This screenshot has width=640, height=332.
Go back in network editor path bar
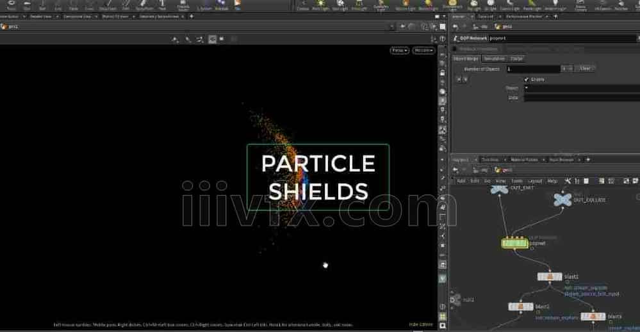455,170
